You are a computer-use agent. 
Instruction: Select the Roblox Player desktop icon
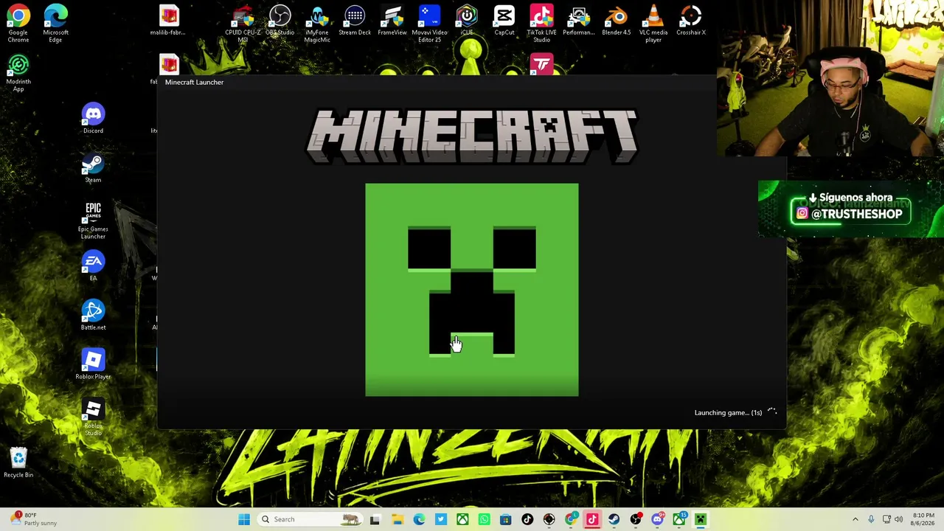pyautogui.click(x=93, y=364)
